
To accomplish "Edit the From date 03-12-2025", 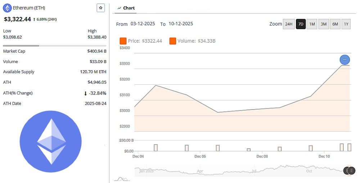I will tap(143, 24).
